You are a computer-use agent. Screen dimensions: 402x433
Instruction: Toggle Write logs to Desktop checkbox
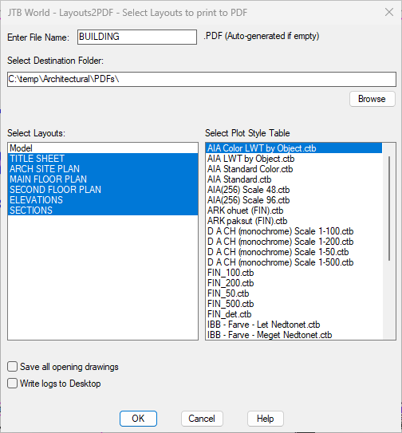pyautogui.click(x=13, y=384)
